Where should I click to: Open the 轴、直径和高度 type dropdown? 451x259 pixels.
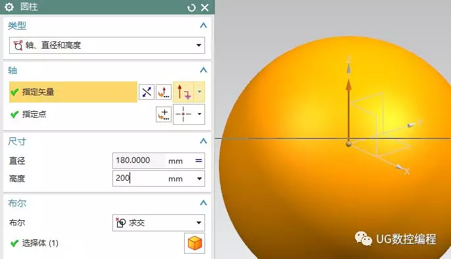coord(107,45)
